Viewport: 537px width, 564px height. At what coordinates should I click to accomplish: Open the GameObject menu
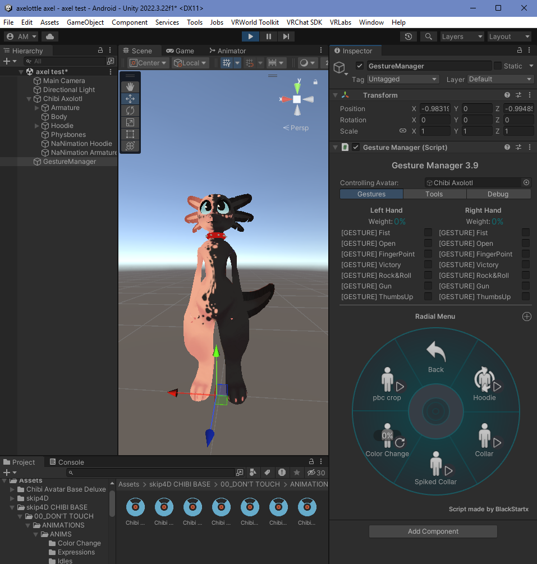85,22
